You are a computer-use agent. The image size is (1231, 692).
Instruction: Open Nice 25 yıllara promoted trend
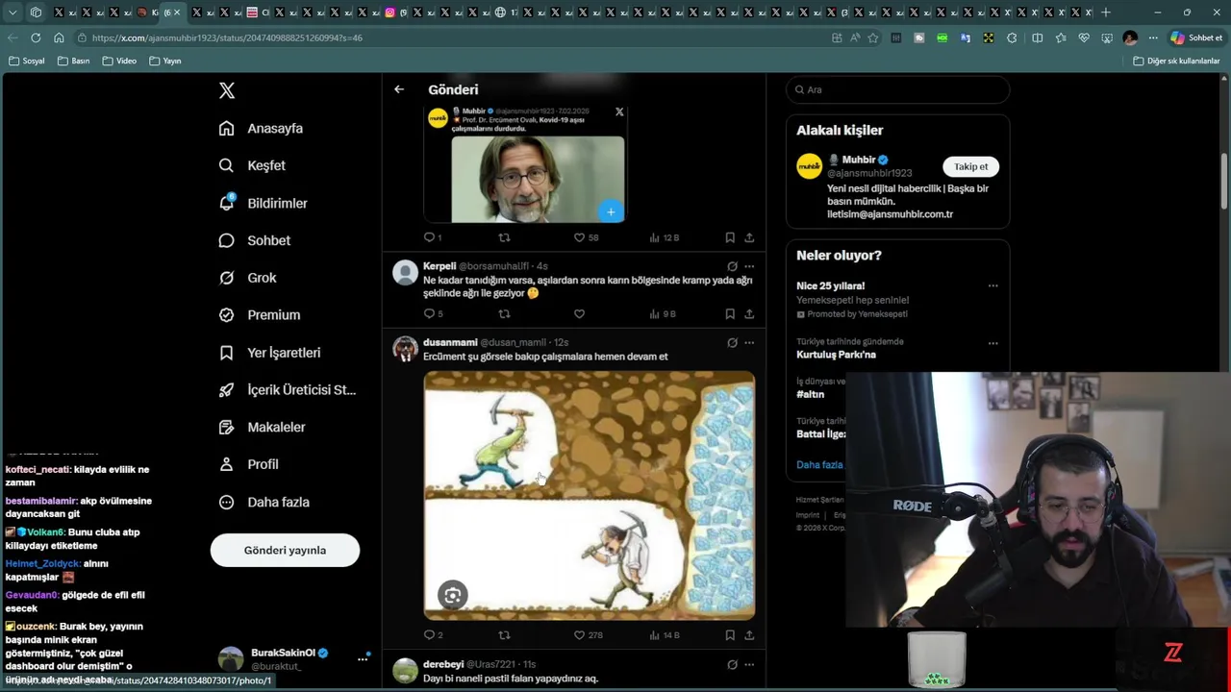click(830, 285)
